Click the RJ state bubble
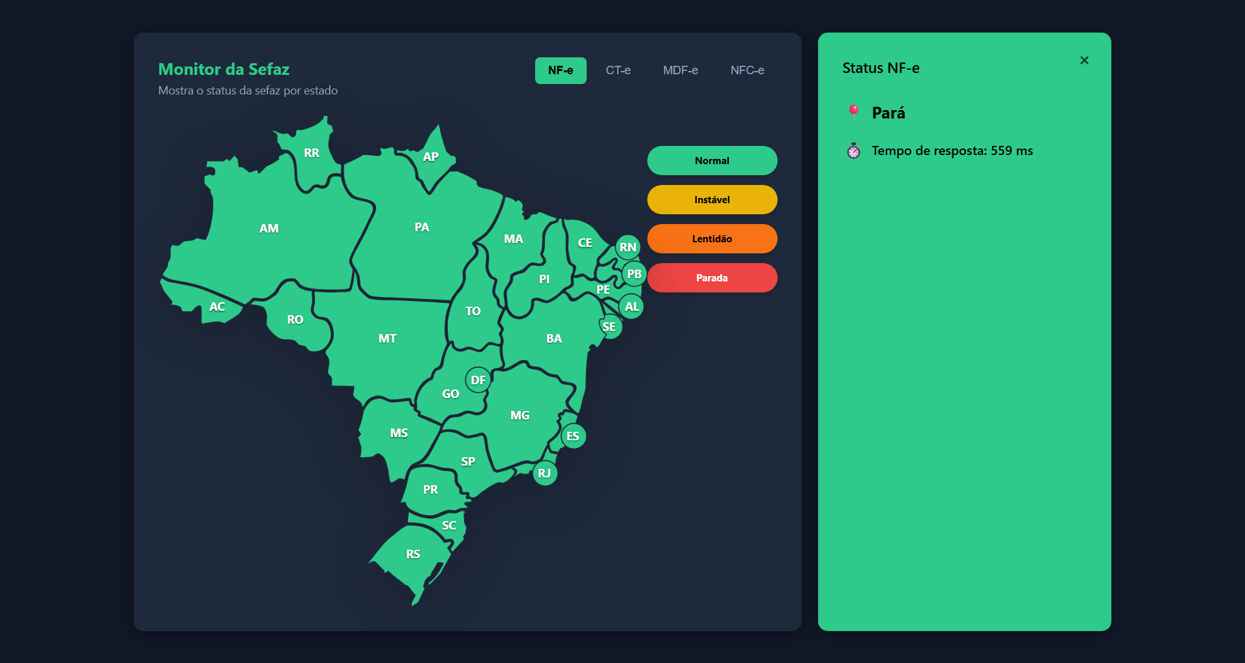Viewport: 1245px width, 663px height. (x=544, y=473)
